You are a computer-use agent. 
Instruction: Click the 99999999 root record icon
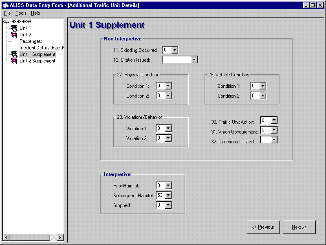(x=7, y=21)
